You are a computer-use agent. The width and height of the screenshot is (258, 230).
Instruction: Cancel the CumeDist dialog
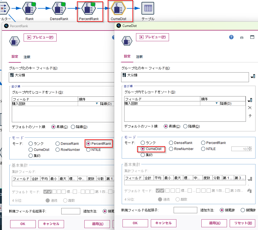[163, 223]
